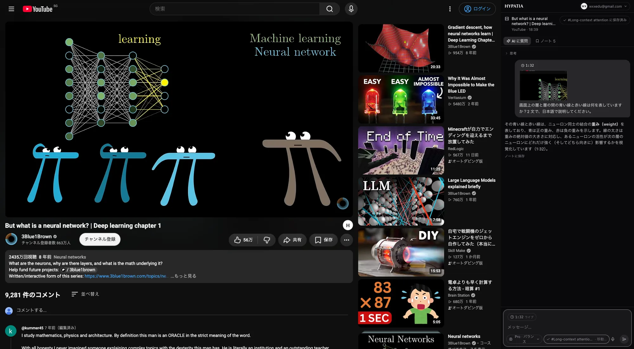This screenshot has width=634, height=349.
Task: Open the DIY jet engine video thumbnail
Action: coord(401,252)
